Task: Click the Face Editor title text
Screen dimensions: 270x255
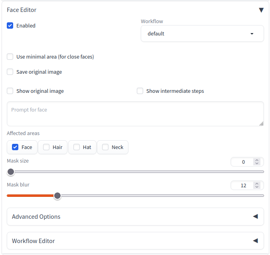Action: pyautogui.click(x=22, y=10)
